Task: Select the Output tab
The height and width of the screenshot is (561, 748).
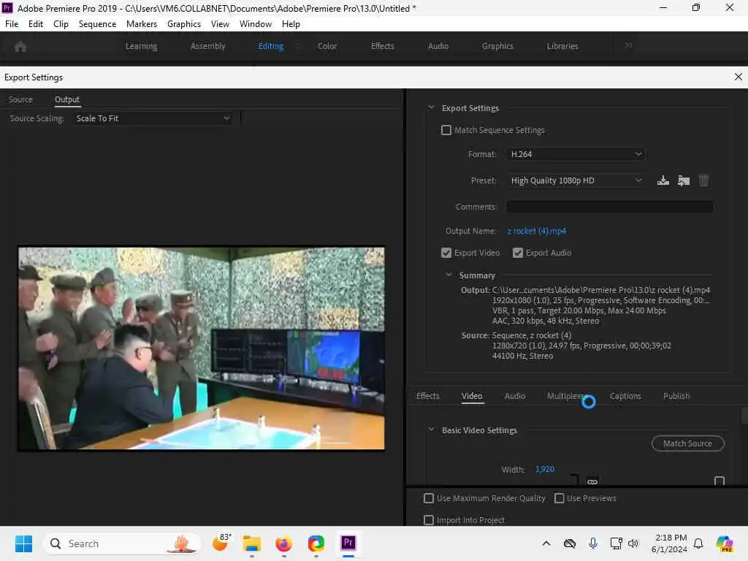Action: (x=66, y=99)
